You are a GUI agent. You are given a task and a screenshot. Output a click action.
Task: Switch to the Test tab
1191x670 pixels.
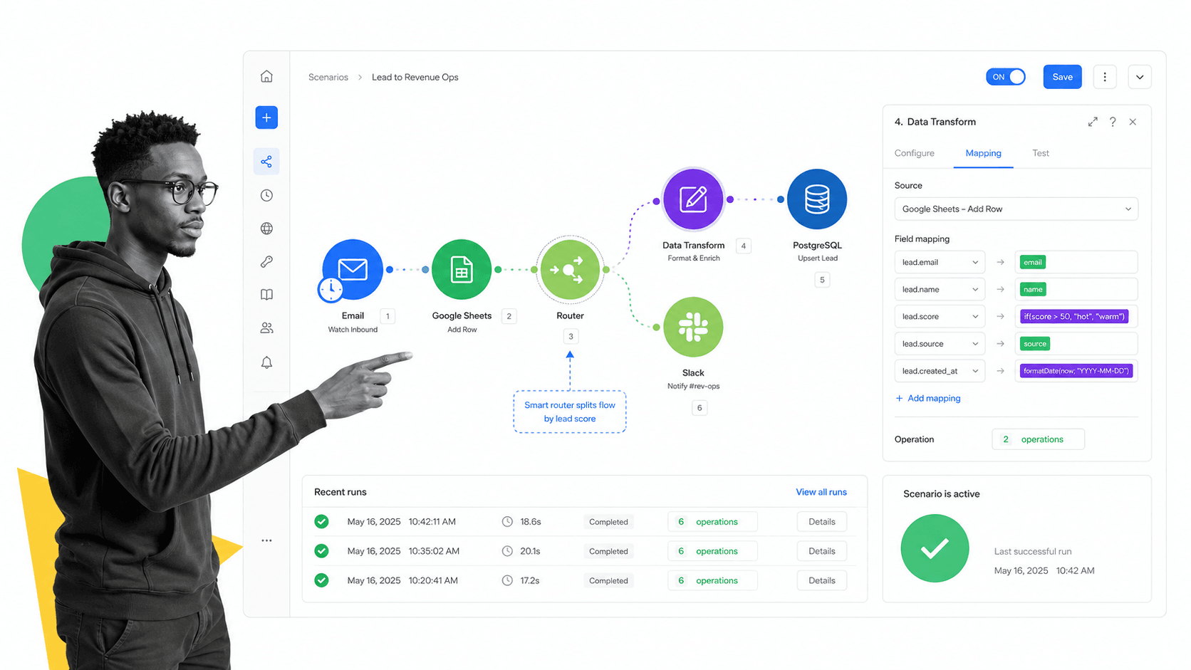coord(1040,153)
